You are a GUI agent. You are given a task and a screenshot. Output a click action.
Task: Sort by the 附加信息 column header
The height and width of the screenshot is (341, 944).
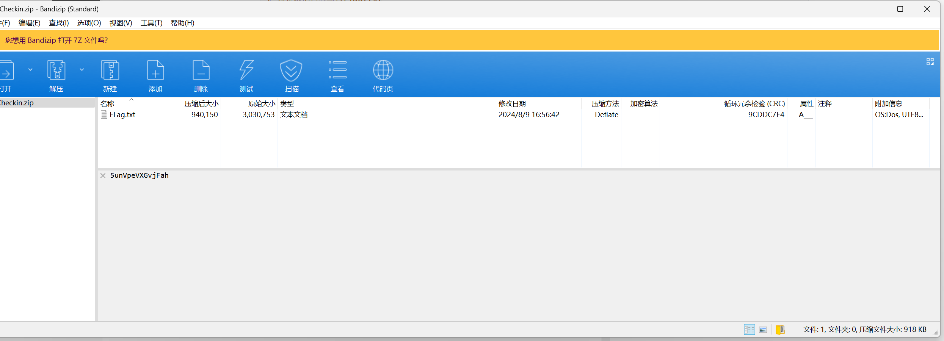point(901,103)
